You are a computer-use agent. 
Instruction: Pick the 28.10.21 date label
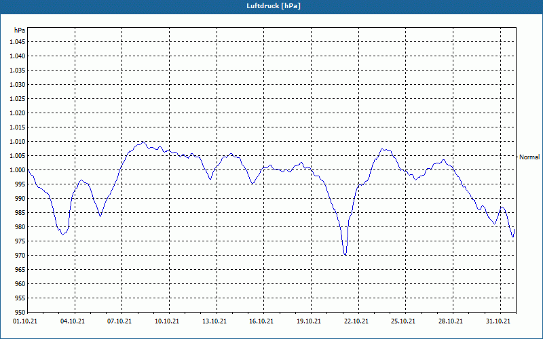[x=451, y=321]
